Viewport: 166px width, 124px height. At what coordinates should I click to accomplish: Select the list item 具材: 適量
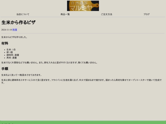(x=12, y=58)
